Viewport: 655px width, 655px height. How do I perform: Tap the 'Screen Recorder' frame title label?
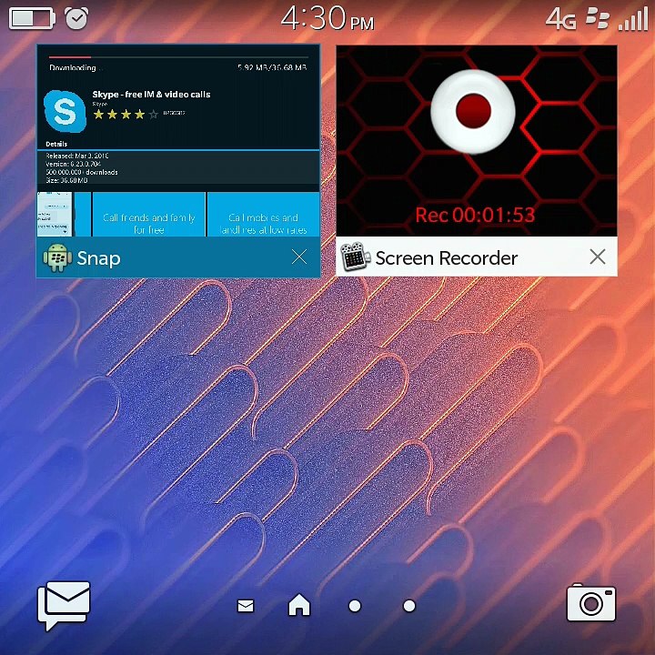(446, 257)
